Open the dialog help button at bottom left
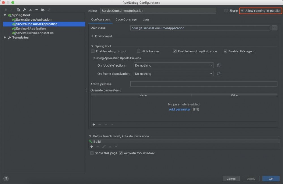The image size is (283, 184). [x=6, y=179]
